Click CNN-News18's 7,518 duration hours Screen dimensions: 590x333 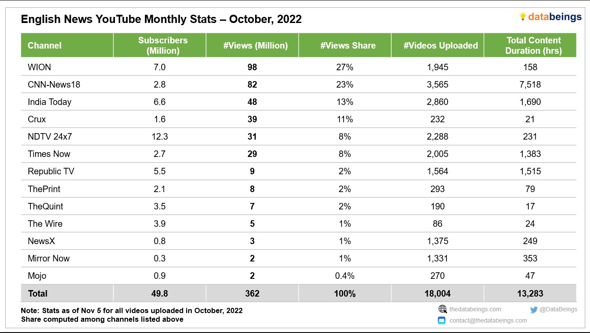click(530, 85)
